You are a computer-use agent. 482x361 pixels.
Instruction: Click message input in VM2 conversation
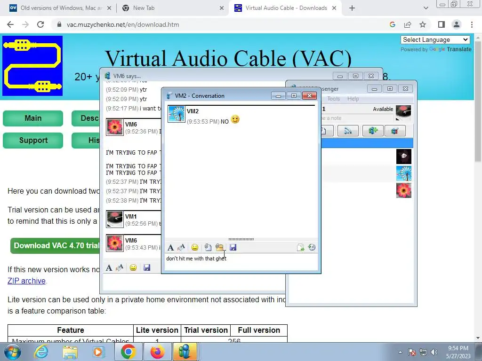pyautogui.click(x=241, y=262)
